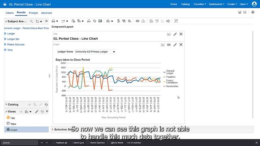Click the last toolbar icon, the advanced analytics chart

pyautogui.click(x=176, y=21)
